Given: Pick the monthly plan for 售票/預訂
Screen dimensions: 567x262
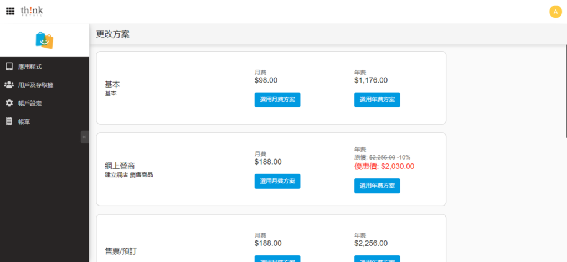Looking at the screenshot, I should point(277,259).
